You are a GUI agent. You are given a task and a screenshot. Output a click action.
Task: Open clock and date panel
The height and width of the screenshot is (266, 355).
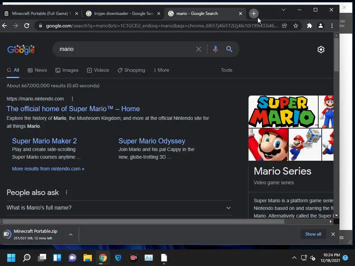tap(330, 258)
